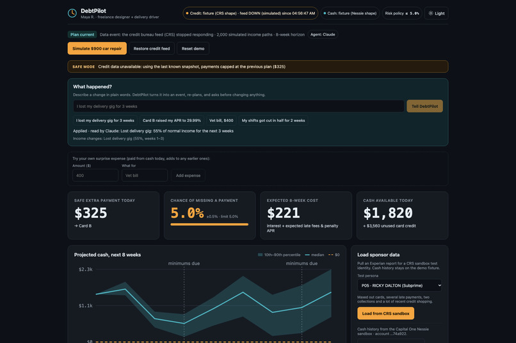Click the Agent: Claude badge
Image resolution: width=516 pixels, height=343 pixels.
(323, 34)
